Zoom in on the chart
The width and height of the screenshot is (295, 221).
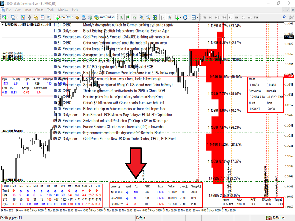[x=142, y=17]
